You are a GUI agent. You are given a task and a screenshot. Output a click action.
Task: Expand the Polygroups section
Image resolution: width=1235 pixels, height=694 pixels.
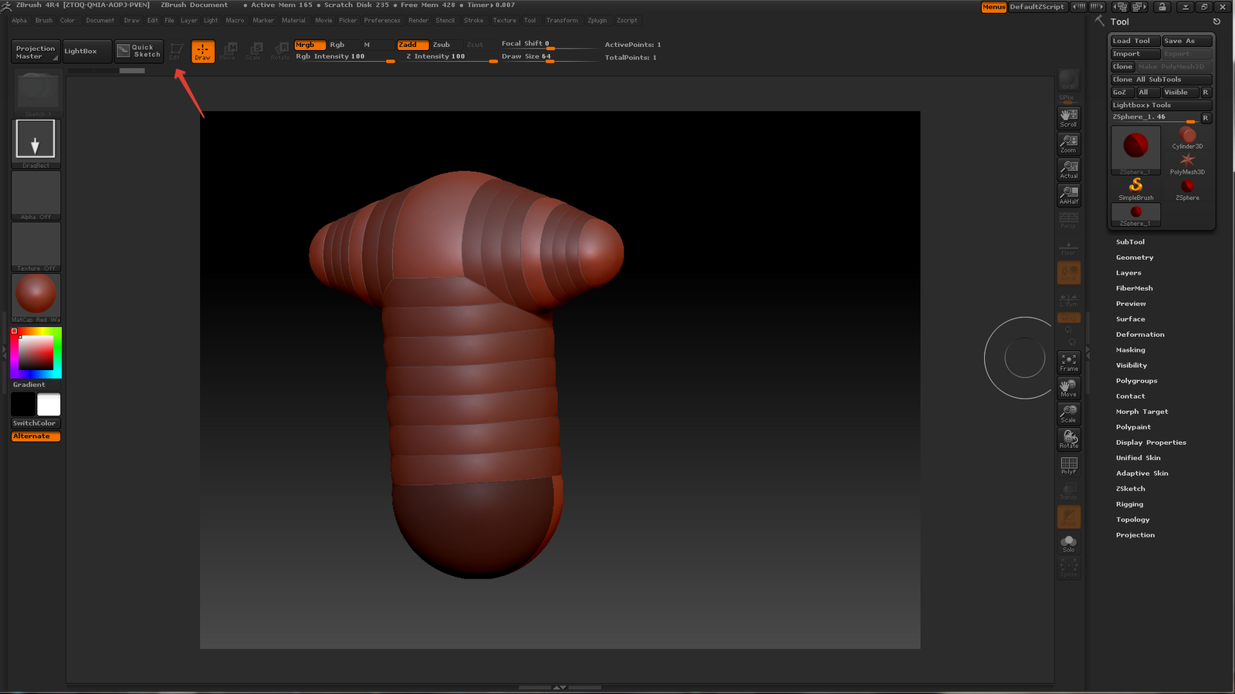click(1136, 381)
